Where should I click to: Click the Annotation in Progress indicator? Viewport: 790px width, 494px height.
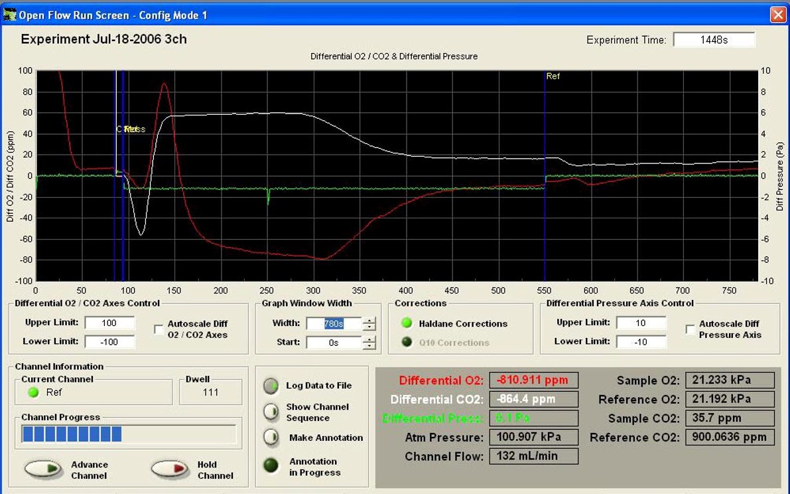click(x=271, y=467)
